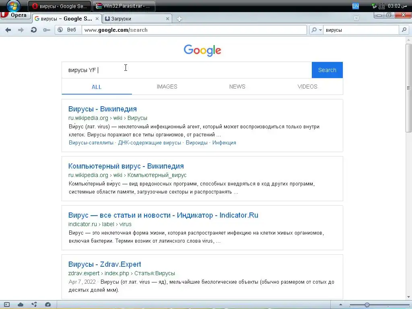Select the NEWS results tab
The width and height of the screenshot is (412, 309).
coord(237,87)
